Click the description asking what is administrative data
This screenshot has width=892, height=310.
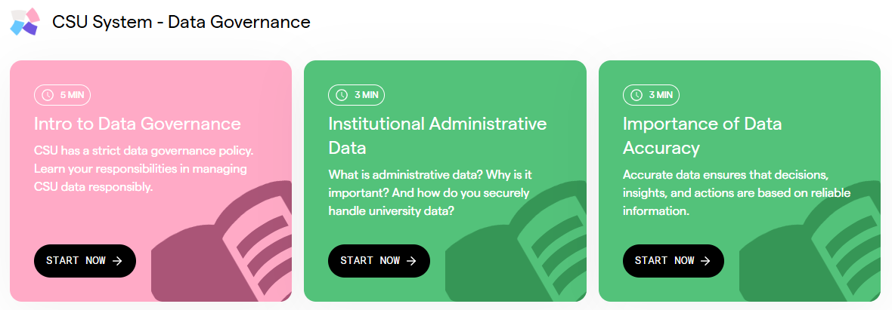coord(429,193)
